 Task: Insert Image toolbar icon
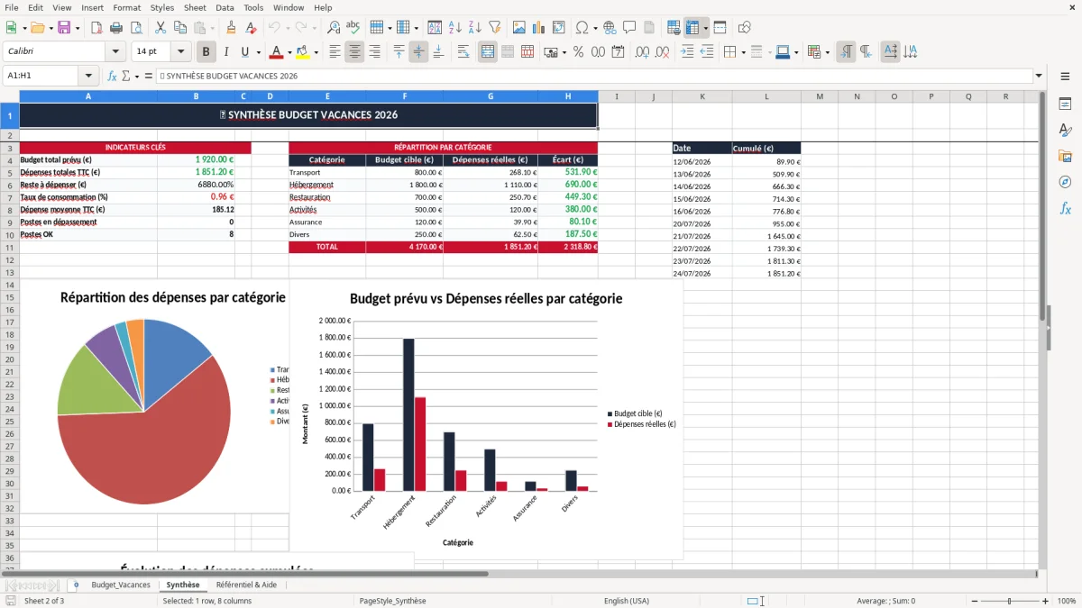pyautogui.click(x=519, y=28)
